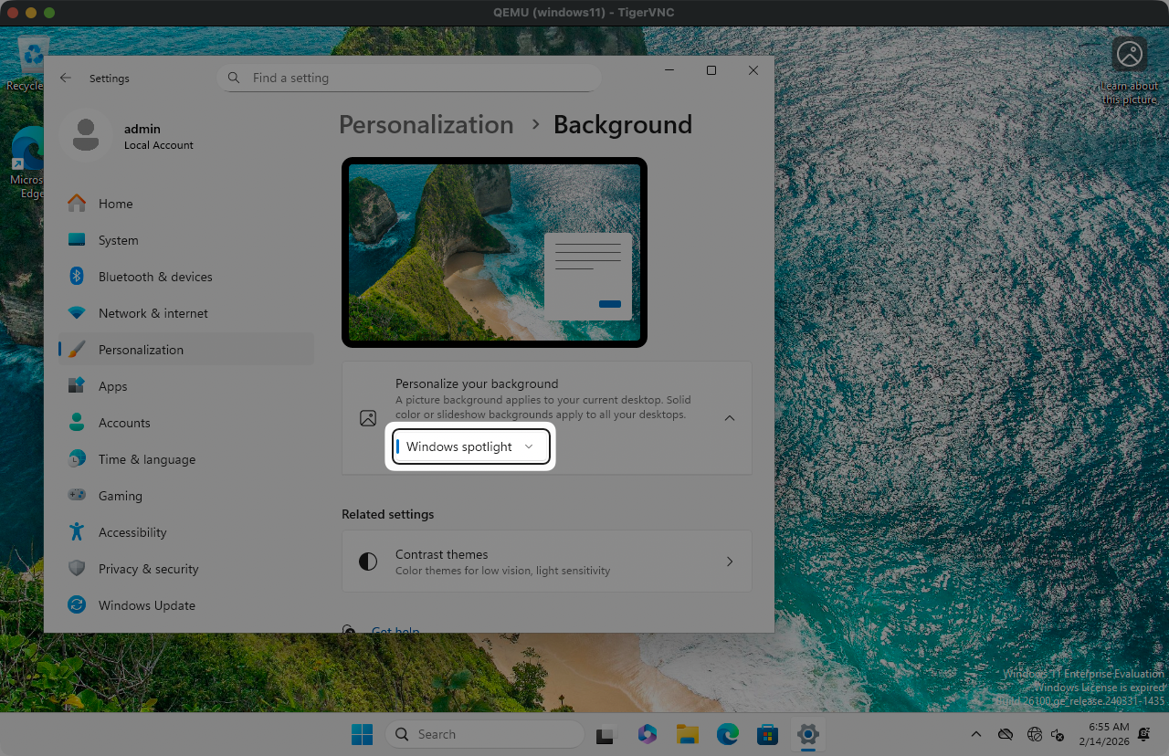Select Home in the sidebar
The width and height of the screenshot is (1169, 756).
point(115,204)
